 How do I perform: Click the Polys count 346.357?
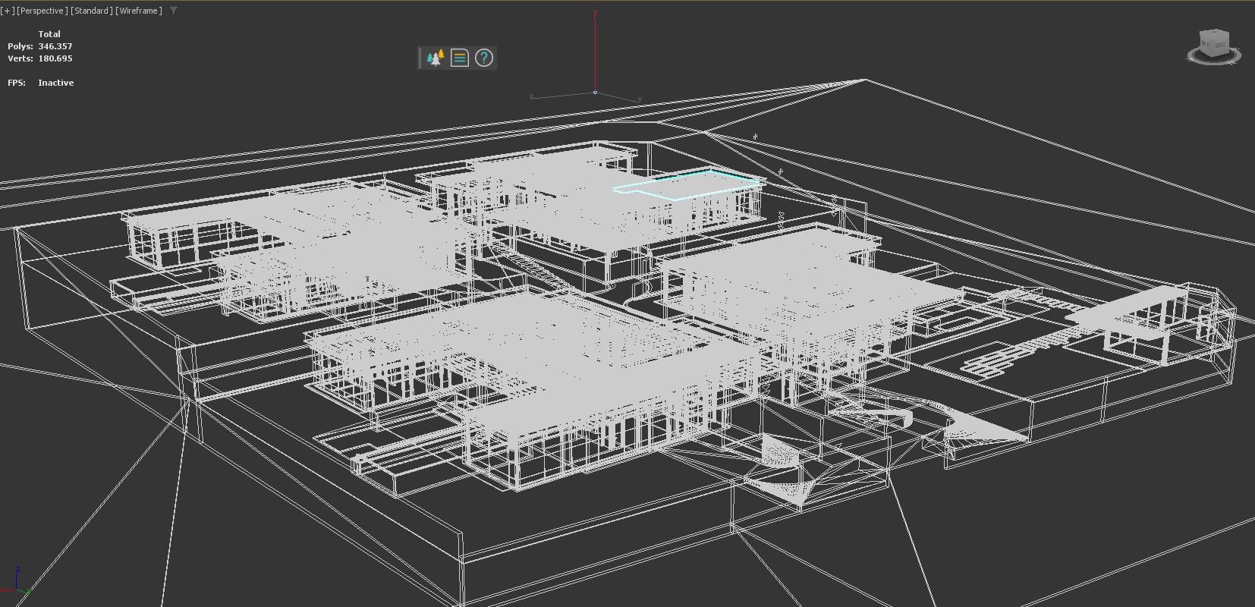pos(55,46)
